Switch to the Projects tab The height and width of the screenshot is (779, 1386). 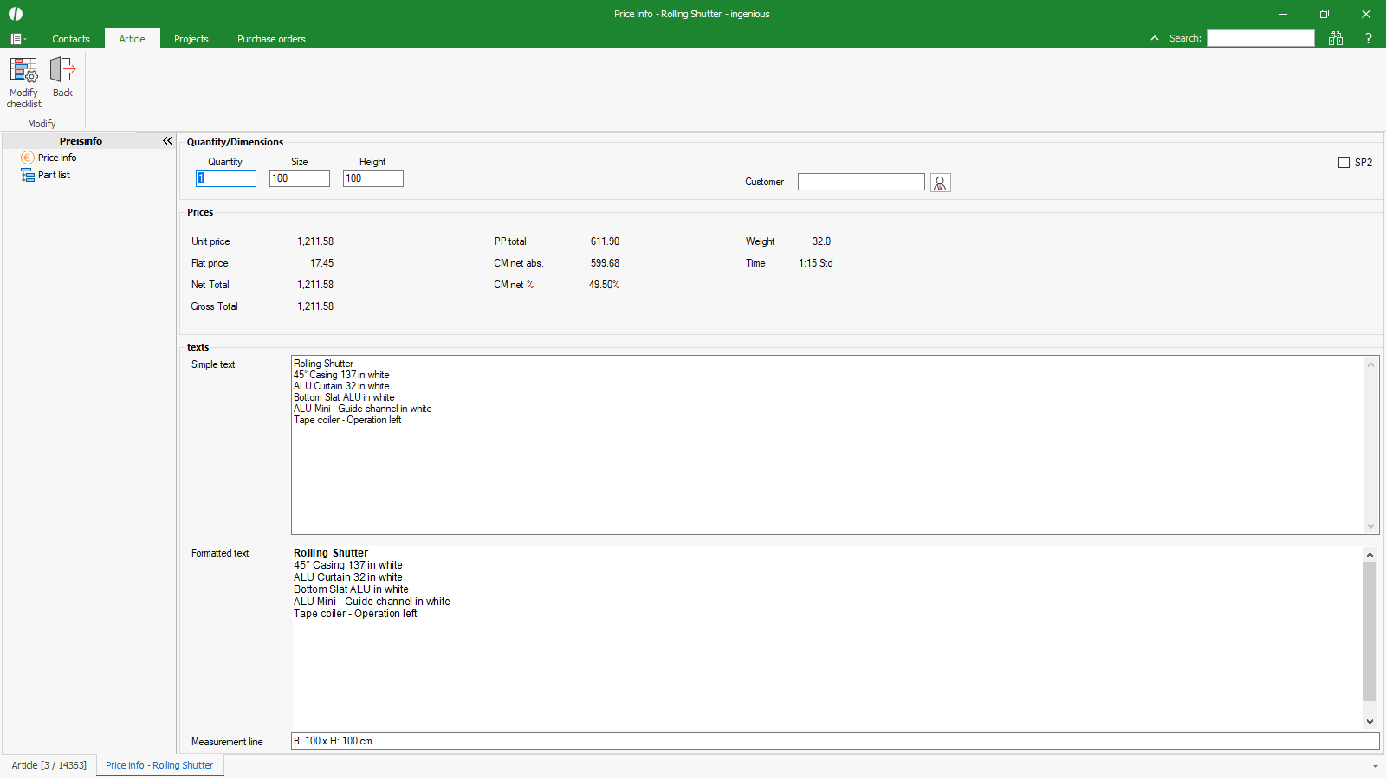(191, 39)
